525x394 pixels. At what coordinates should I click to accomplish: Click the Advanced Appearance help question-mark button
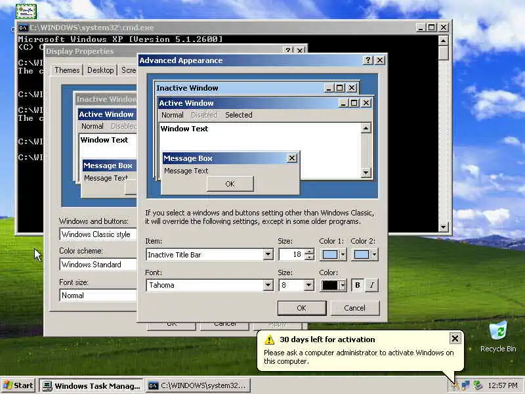368,60
